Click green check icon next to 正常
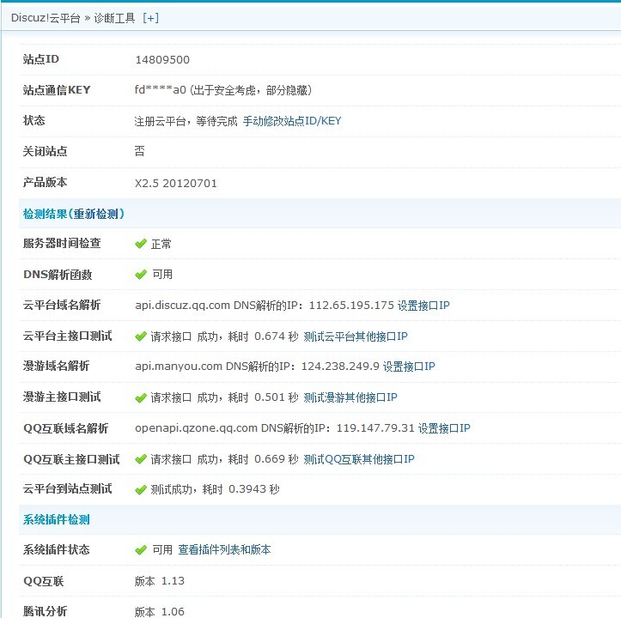Screen dimensions: 621x618 (x=141, y=244)
